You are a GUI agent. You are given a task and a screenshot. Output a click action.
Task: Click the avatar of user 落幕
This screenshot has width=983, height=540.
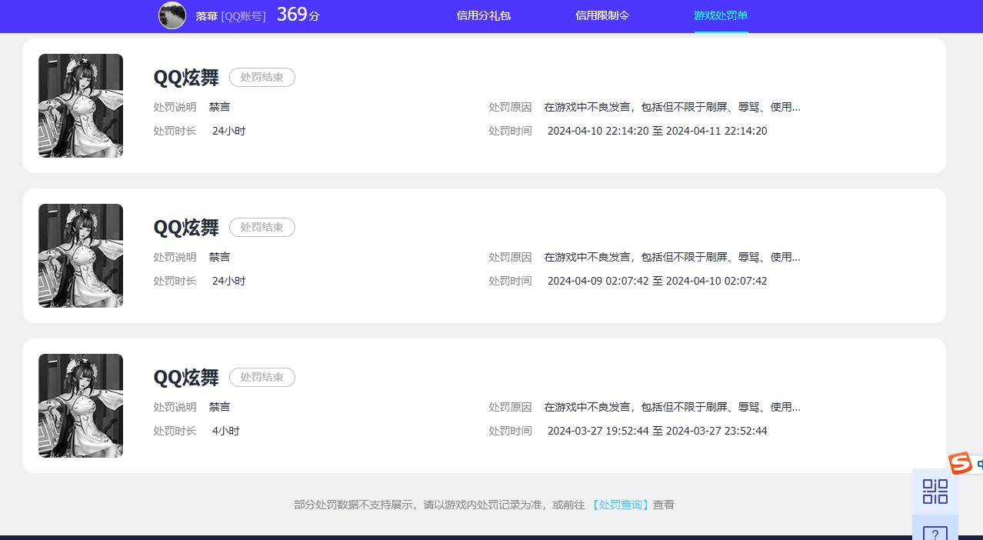(172, 15)
